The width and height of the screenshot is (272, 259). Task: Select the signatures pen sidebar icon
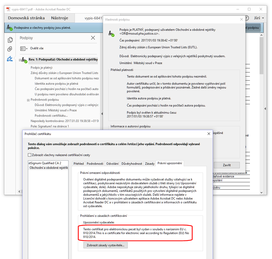10,59
